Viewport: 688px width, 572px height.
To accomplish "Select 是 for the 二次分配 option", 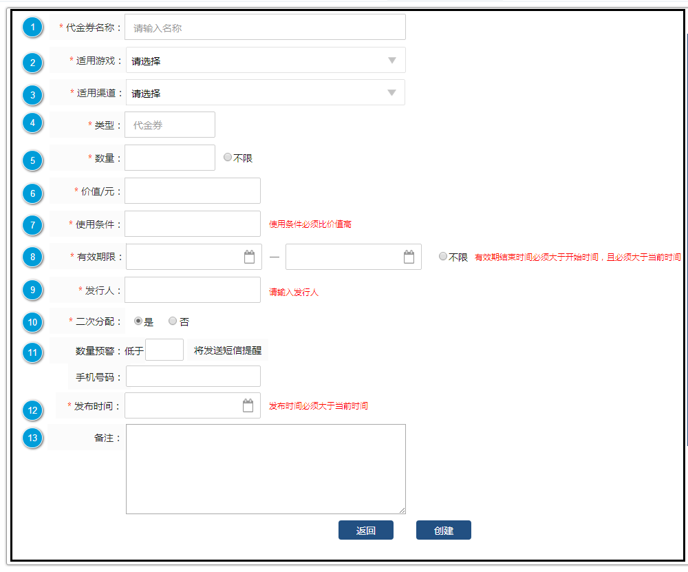I will tap(136, 321).
